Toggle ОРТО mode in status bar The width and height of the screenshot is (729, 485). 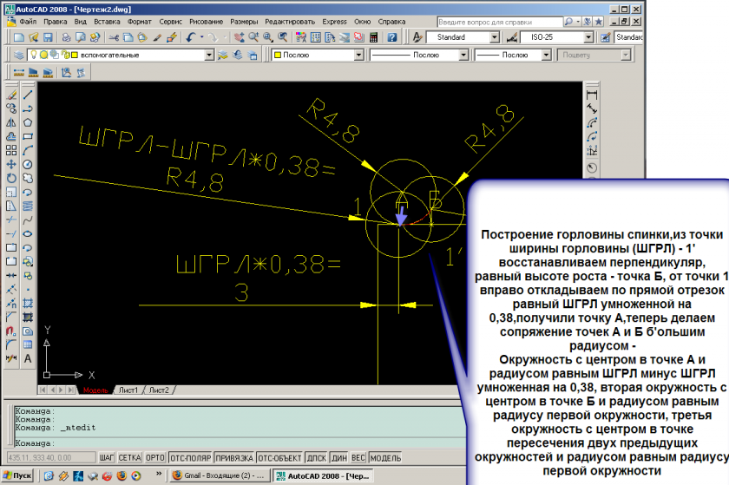tap(155, 457)
